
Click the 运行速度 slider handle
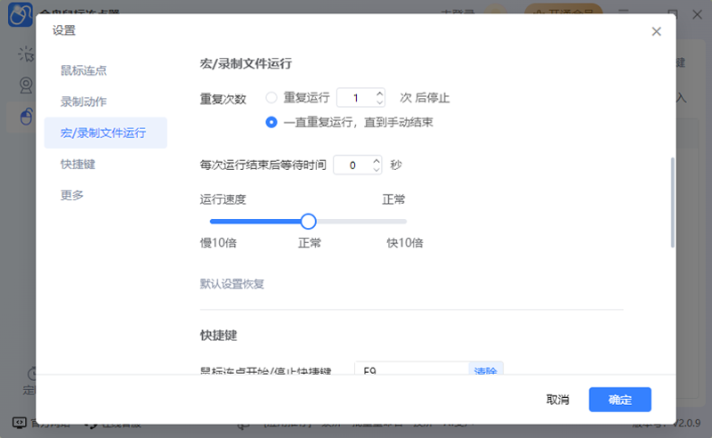[308, 221]
